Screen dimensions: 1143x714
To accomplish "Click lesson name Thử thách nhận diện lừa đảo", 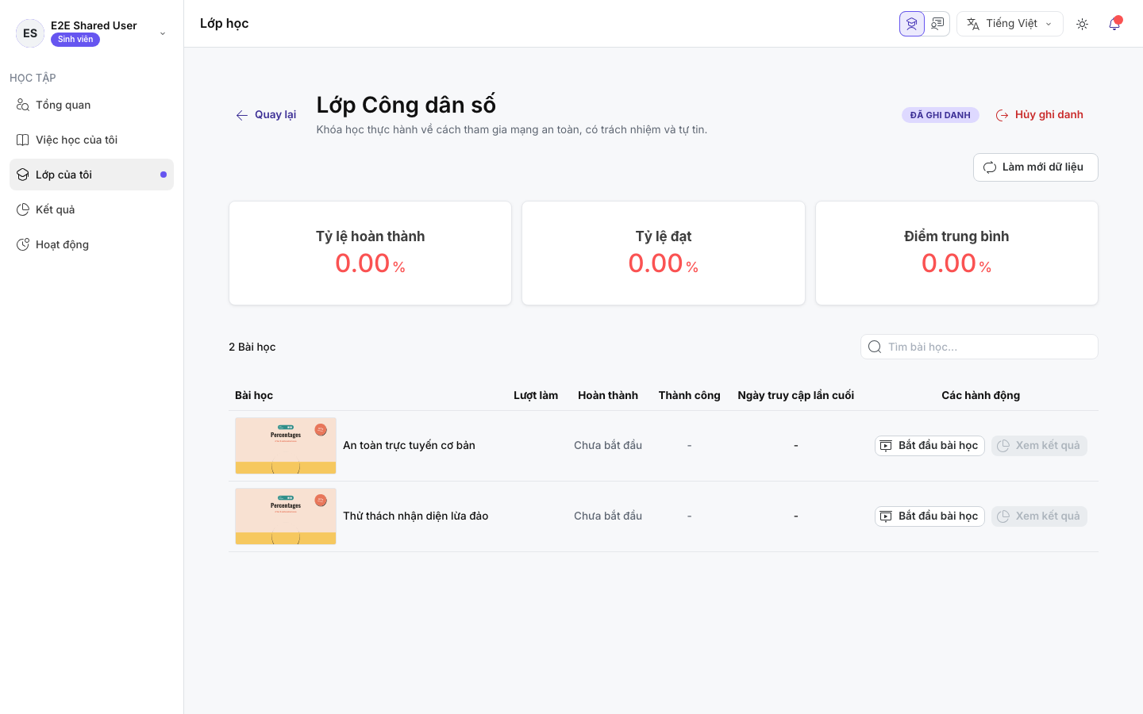I will coord(415,516).
